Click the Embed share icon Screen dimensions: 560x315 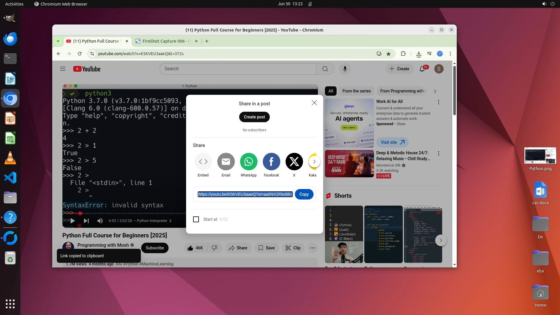(203, 162)
